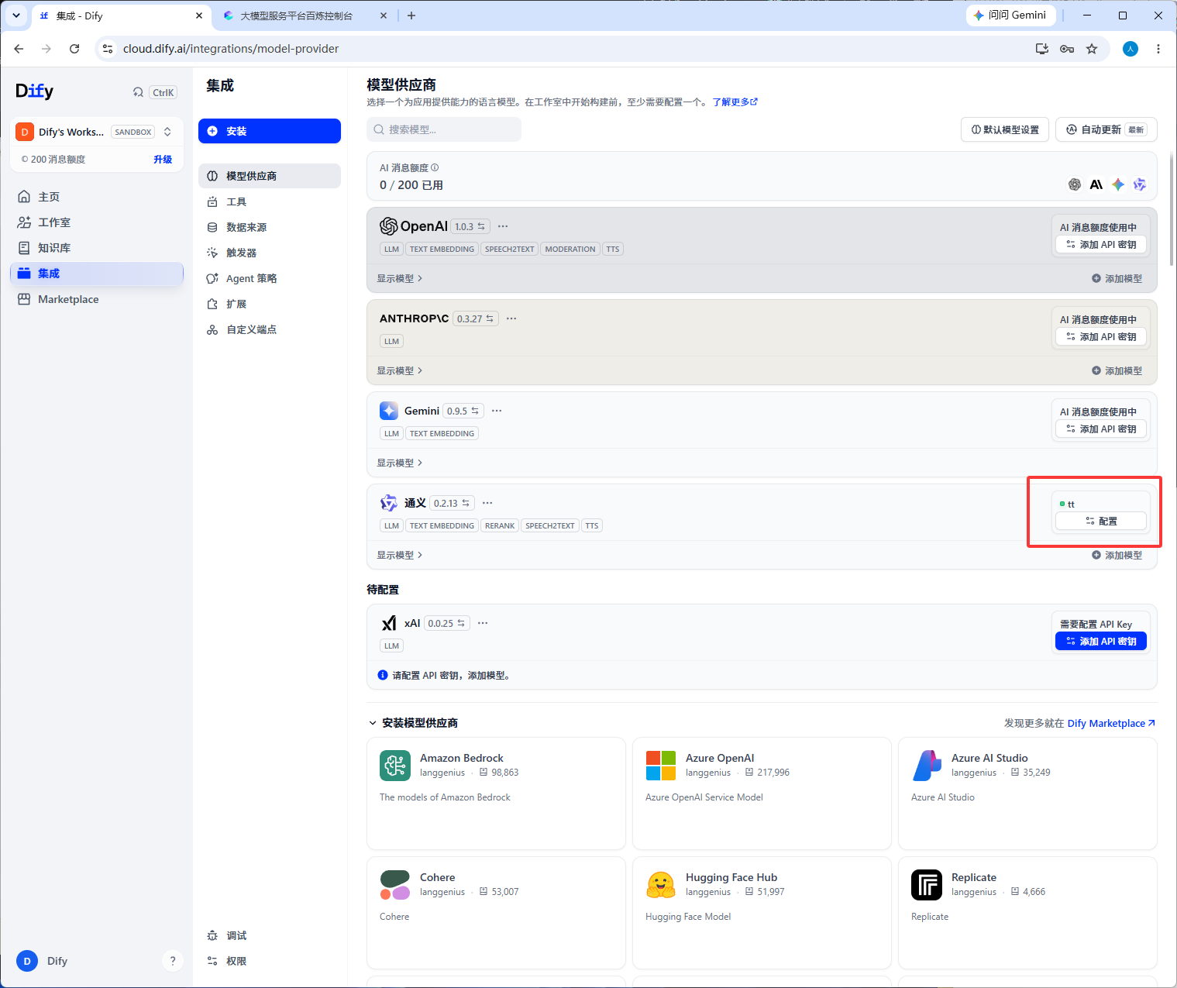Expand 显示模型 under OpenAI
This screenshot has width=1177, height=988.
[x=400, y=279]
